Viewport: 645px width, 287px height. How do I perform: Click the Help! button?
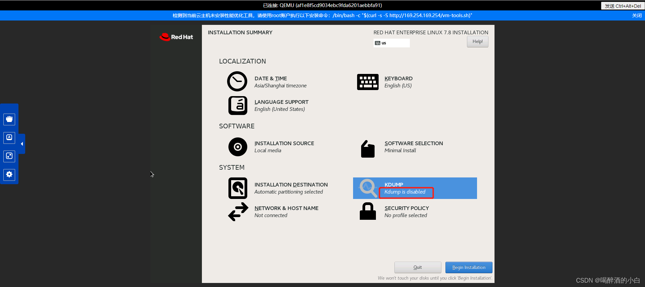tap(477, 42)
